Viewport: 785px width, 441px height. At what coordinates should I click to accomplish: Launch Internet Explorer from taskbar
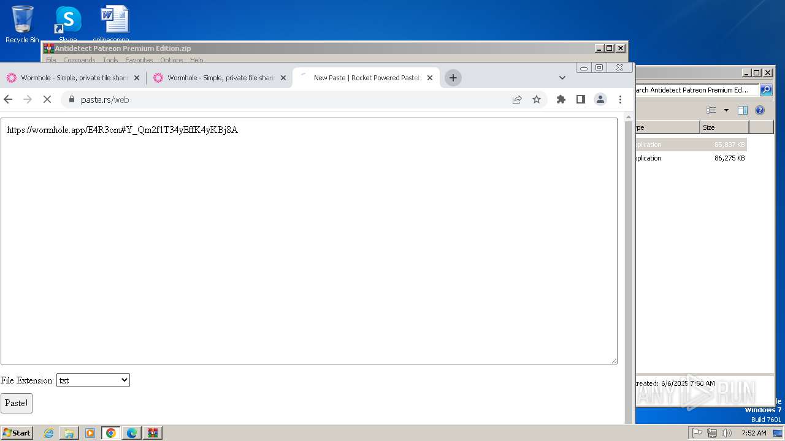[x=48, y=433]
